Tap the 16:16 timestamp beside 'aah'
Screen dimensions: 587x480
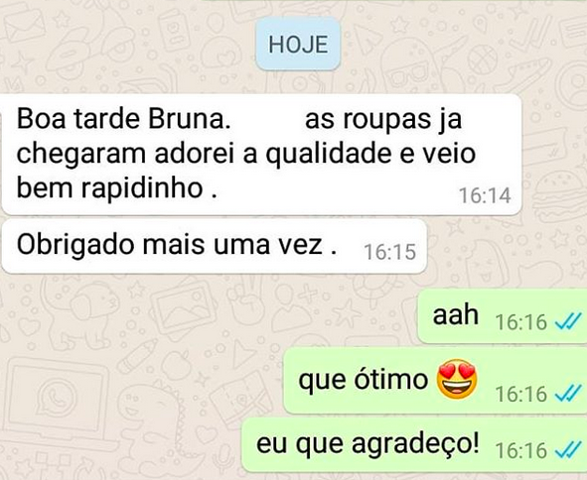pyautogui.click(x=521, y=321)
